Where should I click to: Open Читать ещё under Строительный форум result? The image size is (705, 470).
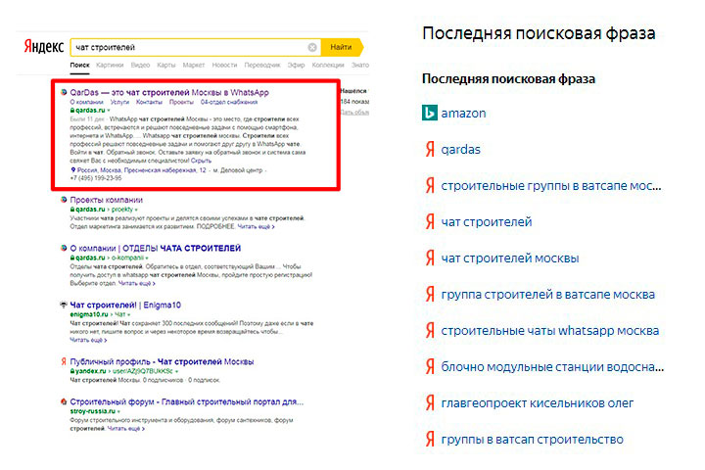pos(126,429)
